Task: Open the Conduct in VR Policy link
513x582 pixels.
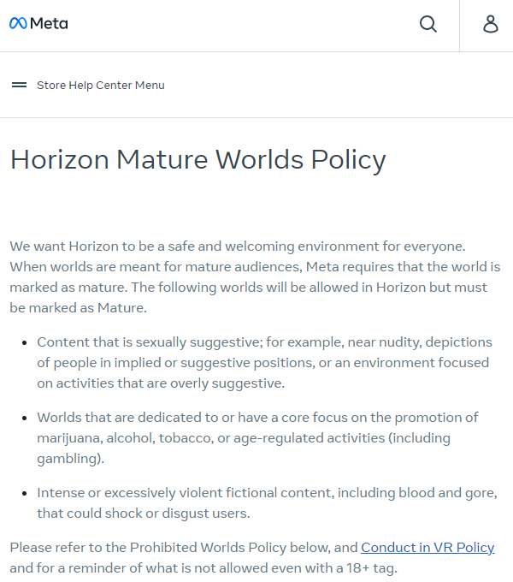Action: coord(427,547)
